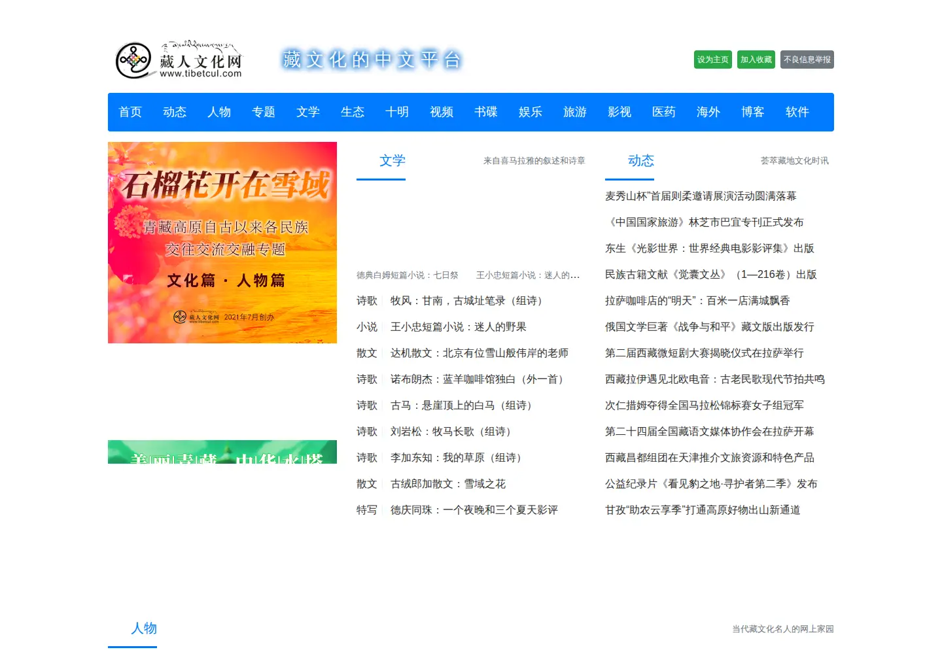Click the 不良信息举报 button
942x654 pixels.
pyautogui.click(x=807, y=60)
